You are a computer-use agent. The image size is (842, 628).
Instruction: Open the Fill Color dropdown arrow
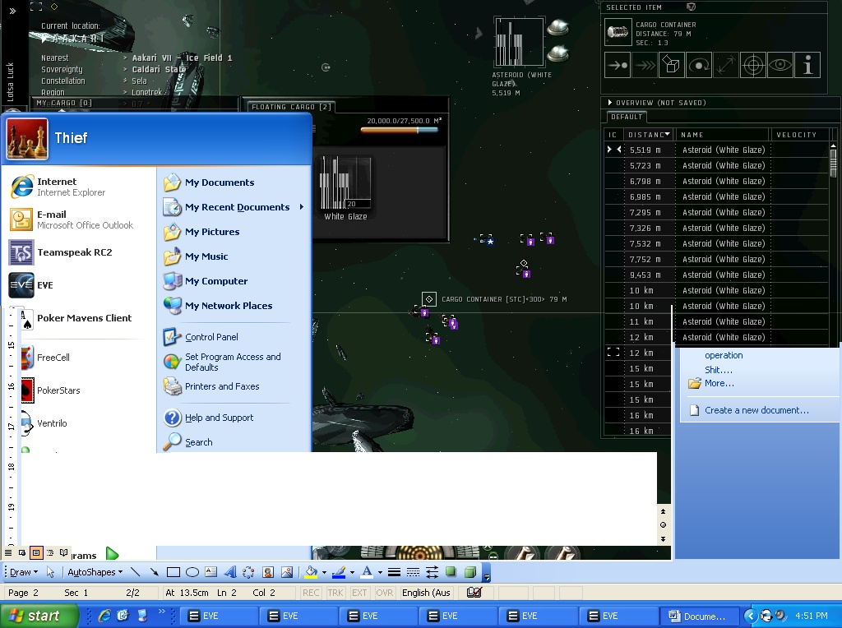(324, 573)
